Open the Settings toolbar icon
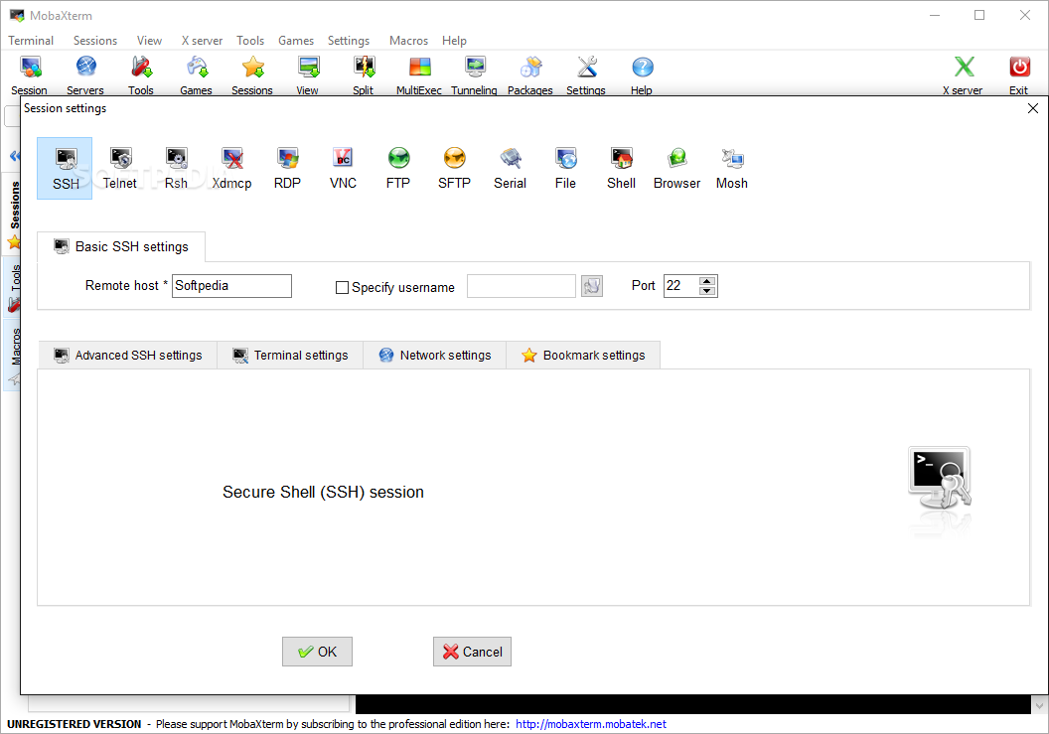1049x734 pixels. point(586,74)
